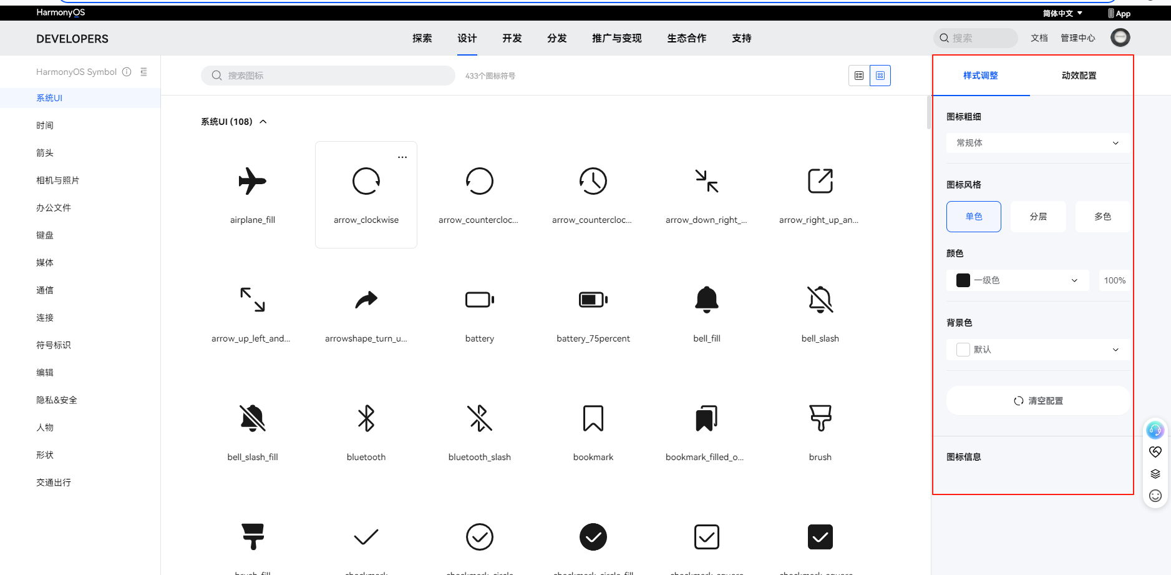The image size is (1171, 575).
Task: Select the filled circle checkmark icon
Action: pos(593,537)
